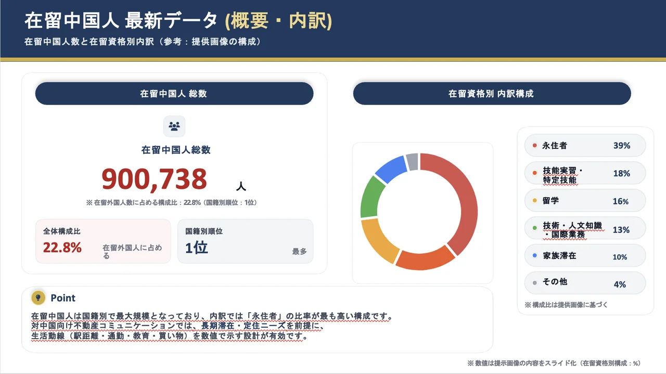Viewport: 666px width, 374px height.
Task: Select the 900,738 total number text
Action: pyautogui.click(x=155, y=179)
